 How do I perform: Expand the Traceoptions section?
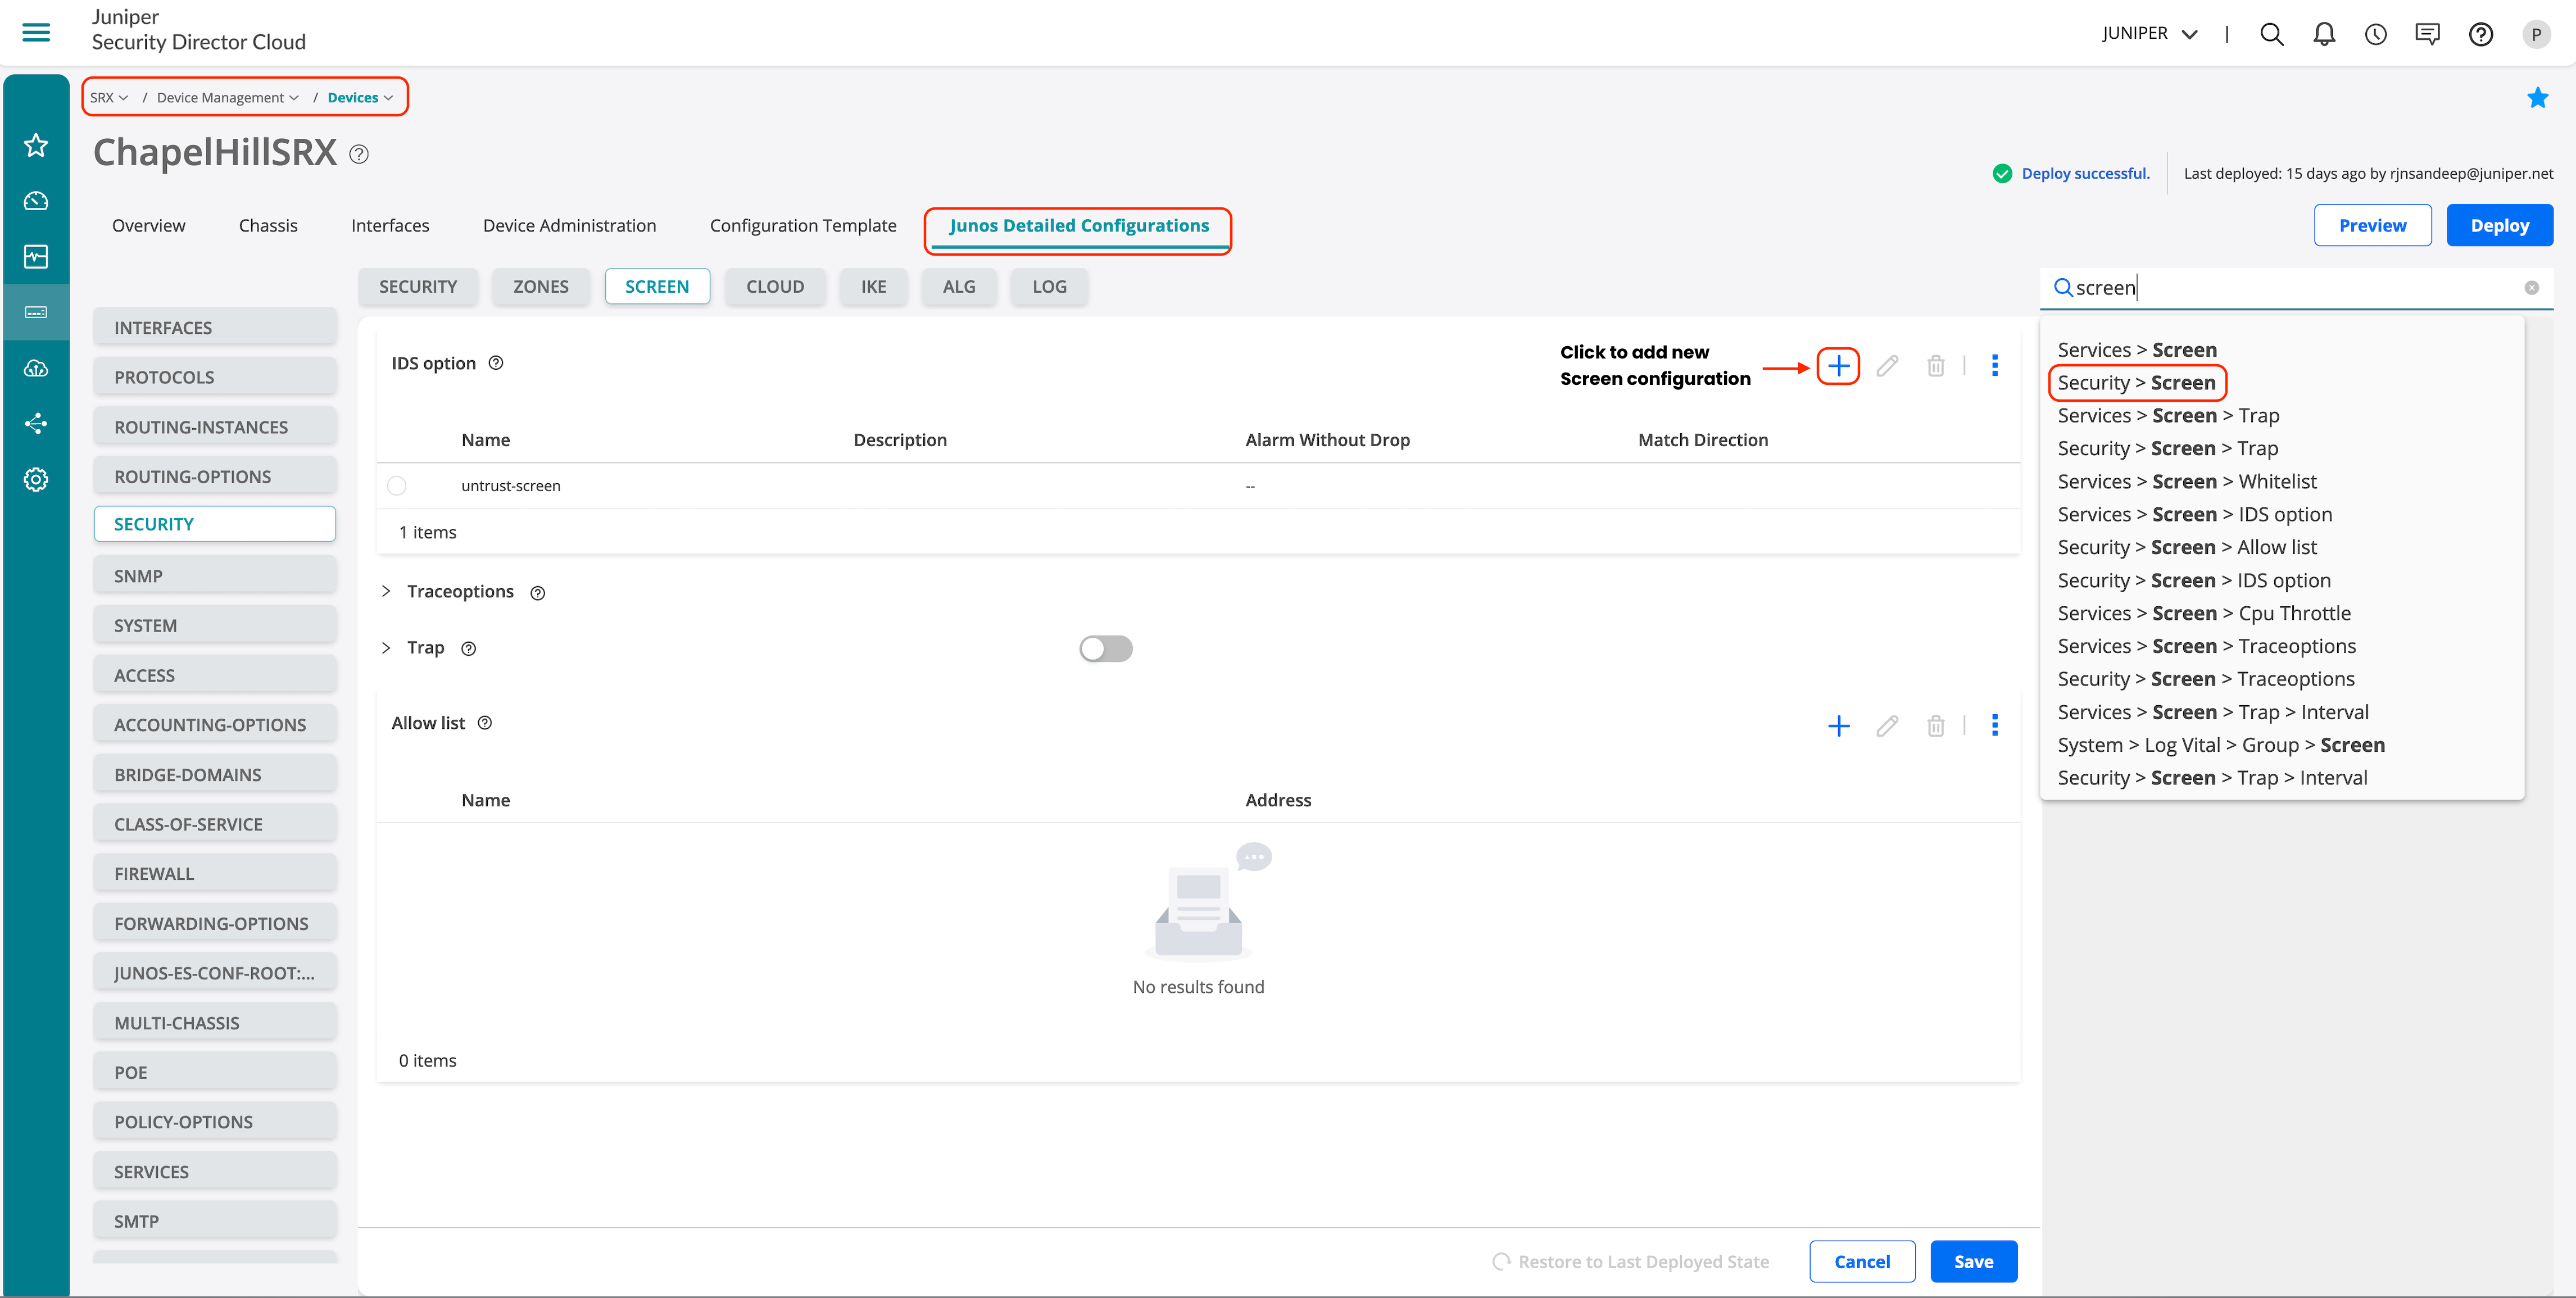click(x=386, y=592)
